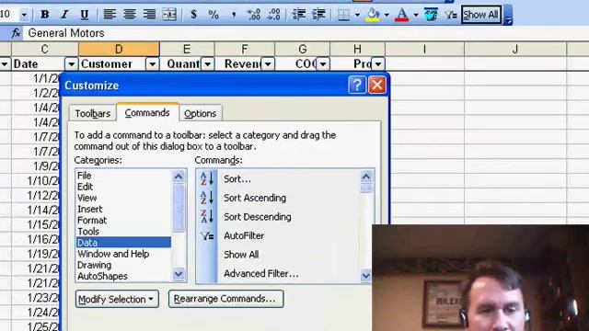Screen dimensions: 589x331
Task: Click the fx Insert Function icon
Action: click(x=16, y=33)
